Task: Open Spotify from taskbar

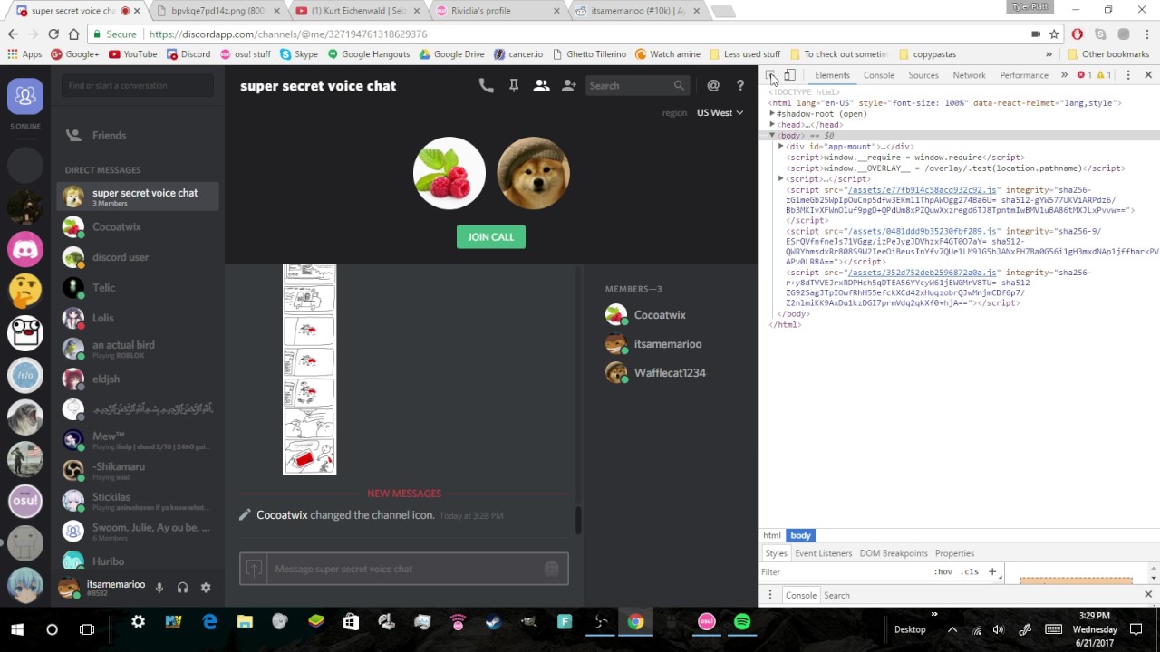Action: [742, 622]
